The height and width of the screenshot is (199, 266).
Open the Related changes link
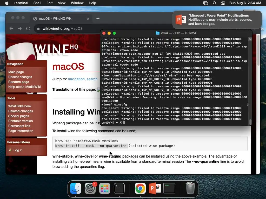pyautogui.click(x=21, y=111)
